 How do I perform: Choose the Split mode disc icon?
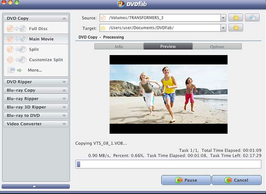(x=16, y=49)
